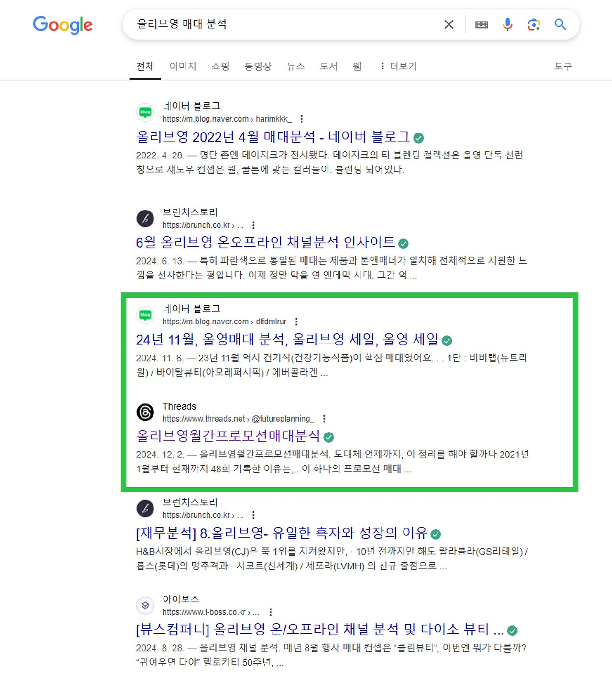
Task: Submit search with the magnifying glass icon
Action: pos(560,24)
